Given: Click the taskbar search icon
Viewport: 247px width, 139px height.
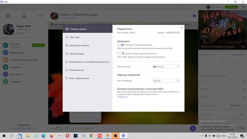Looking at the screenshot, I should point(12,136).
